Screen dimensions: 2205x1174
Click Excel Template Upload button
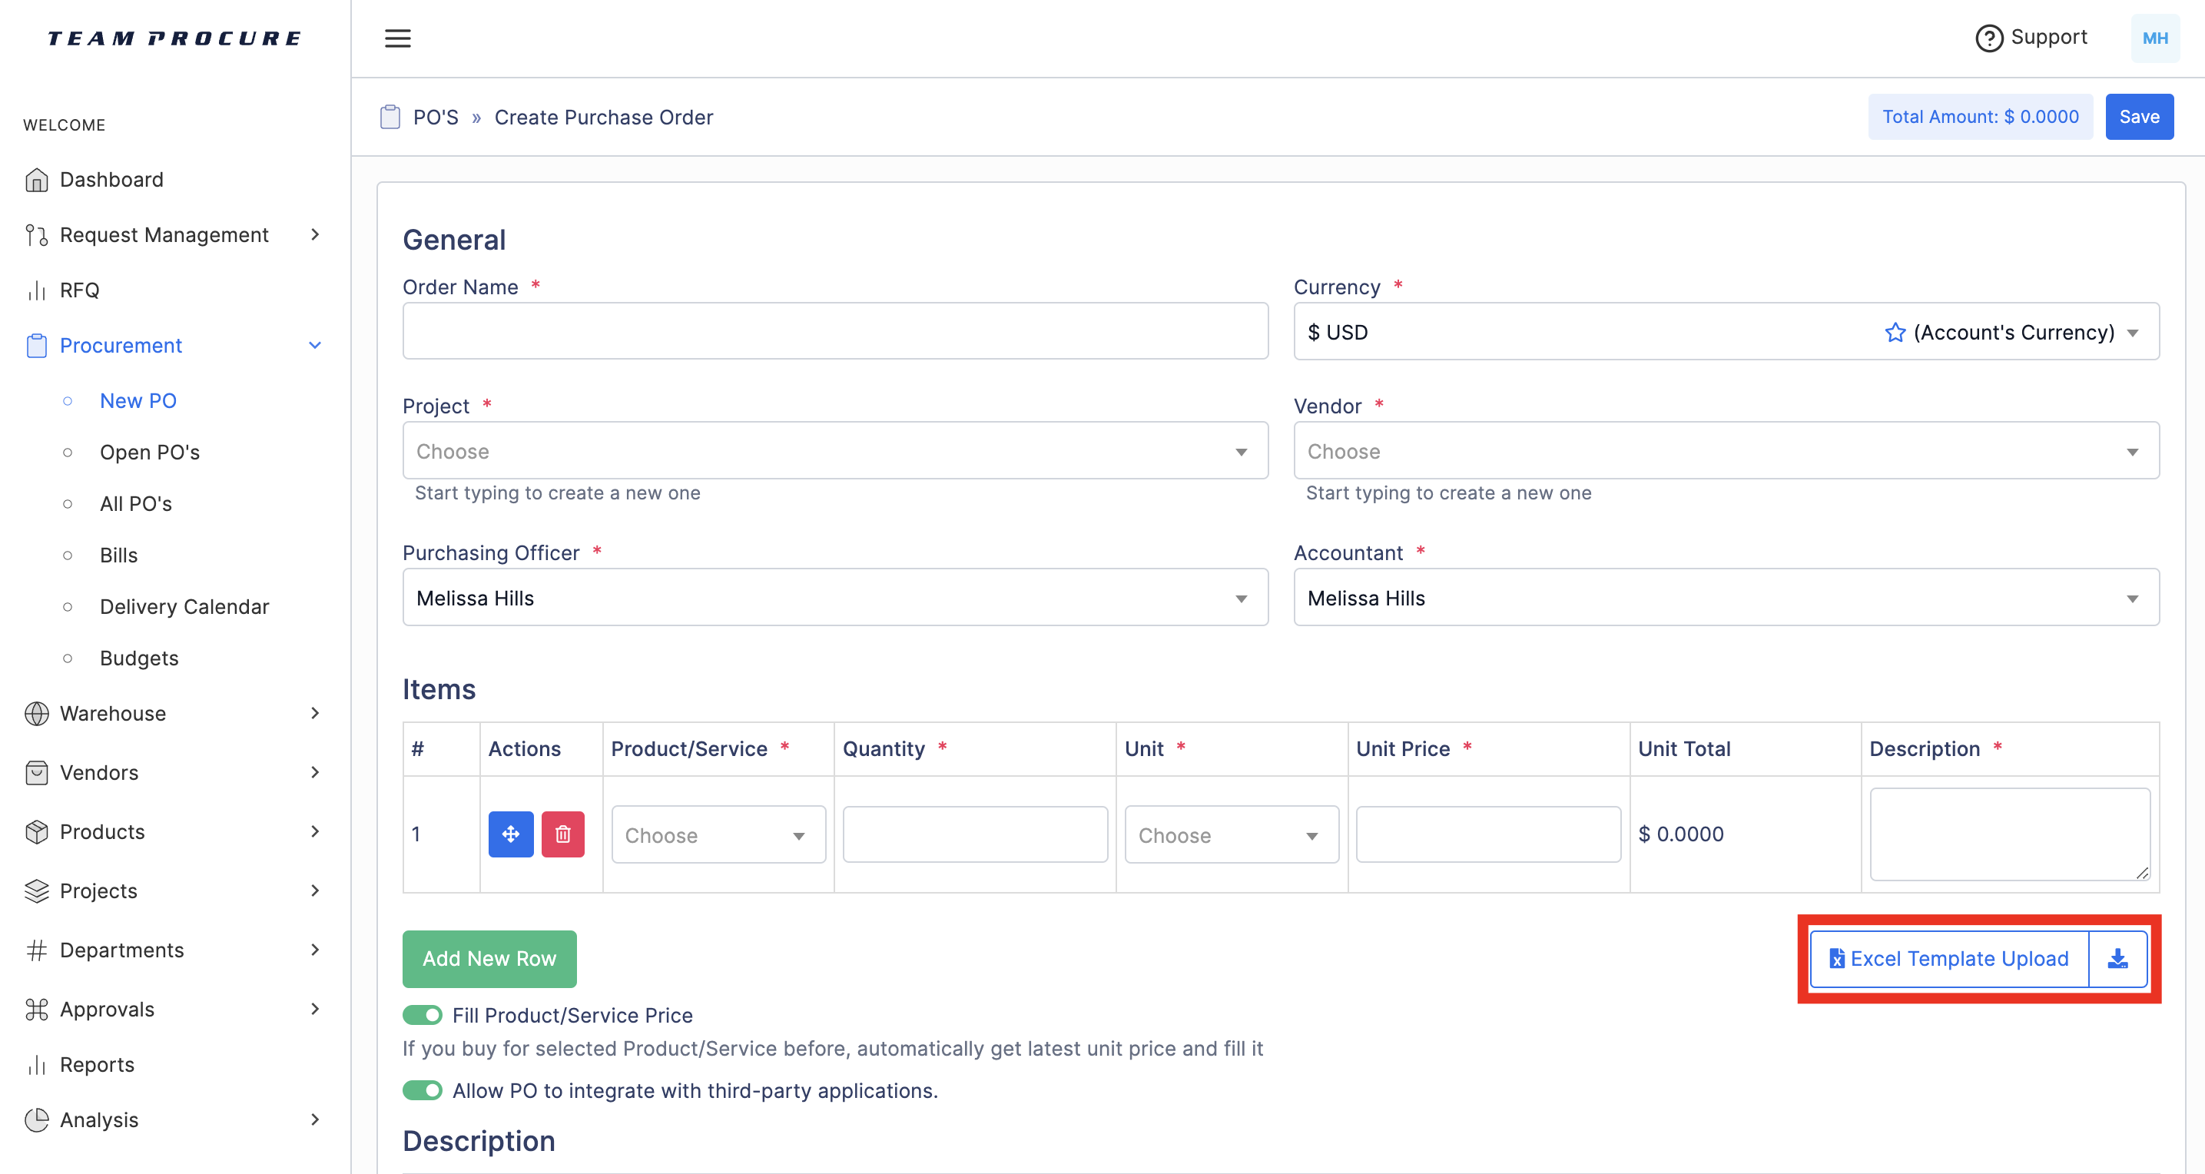(1949, 959)
